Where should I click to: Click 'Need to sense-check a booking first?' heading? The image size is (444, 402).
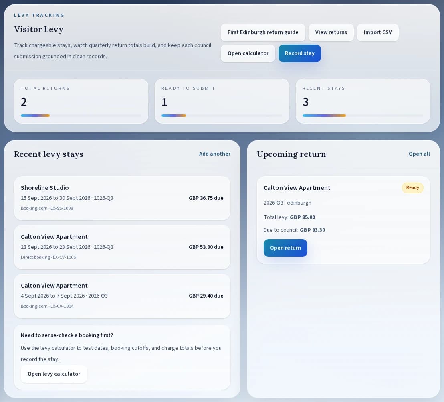click(x=67, y=335)
